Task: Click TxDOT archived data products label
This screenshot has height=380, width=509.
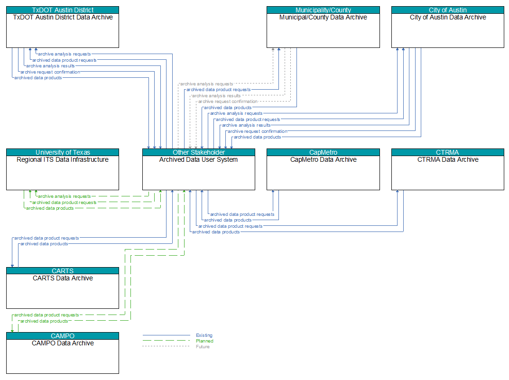Action: coord(38,78)
